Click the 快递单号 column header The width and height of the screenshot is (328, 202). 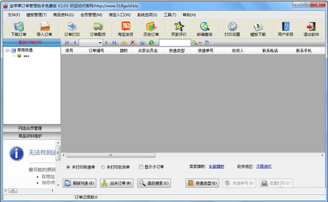pos(206,50)
